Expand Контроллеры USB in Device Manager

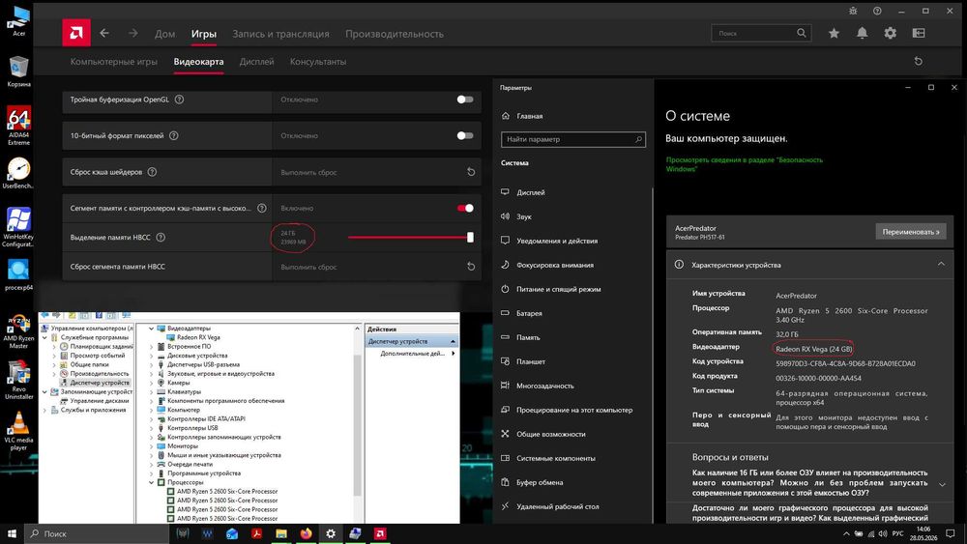(151, 427)
